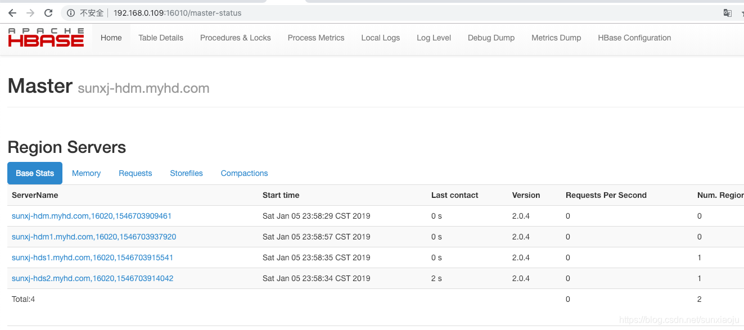The height and width of the screenshot is (330, 744).
Task: Switch to the Requests tab
Action: click(136, 173)
